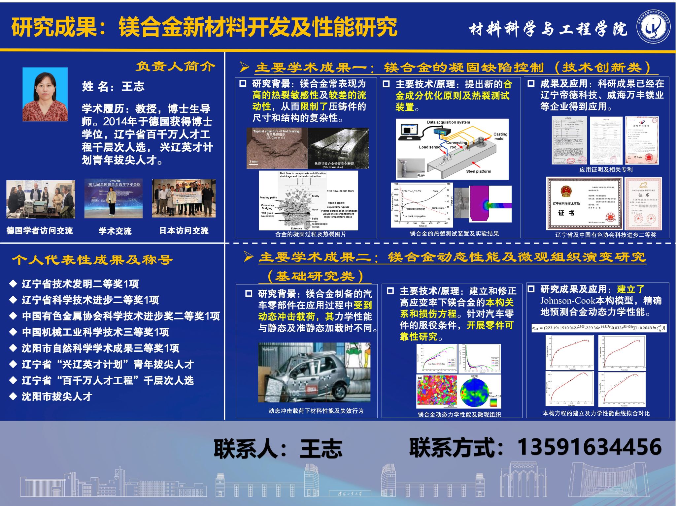The image size is (676, 506).
Task: Click the hot tearing structure micrograph
Action: [277, 148]
